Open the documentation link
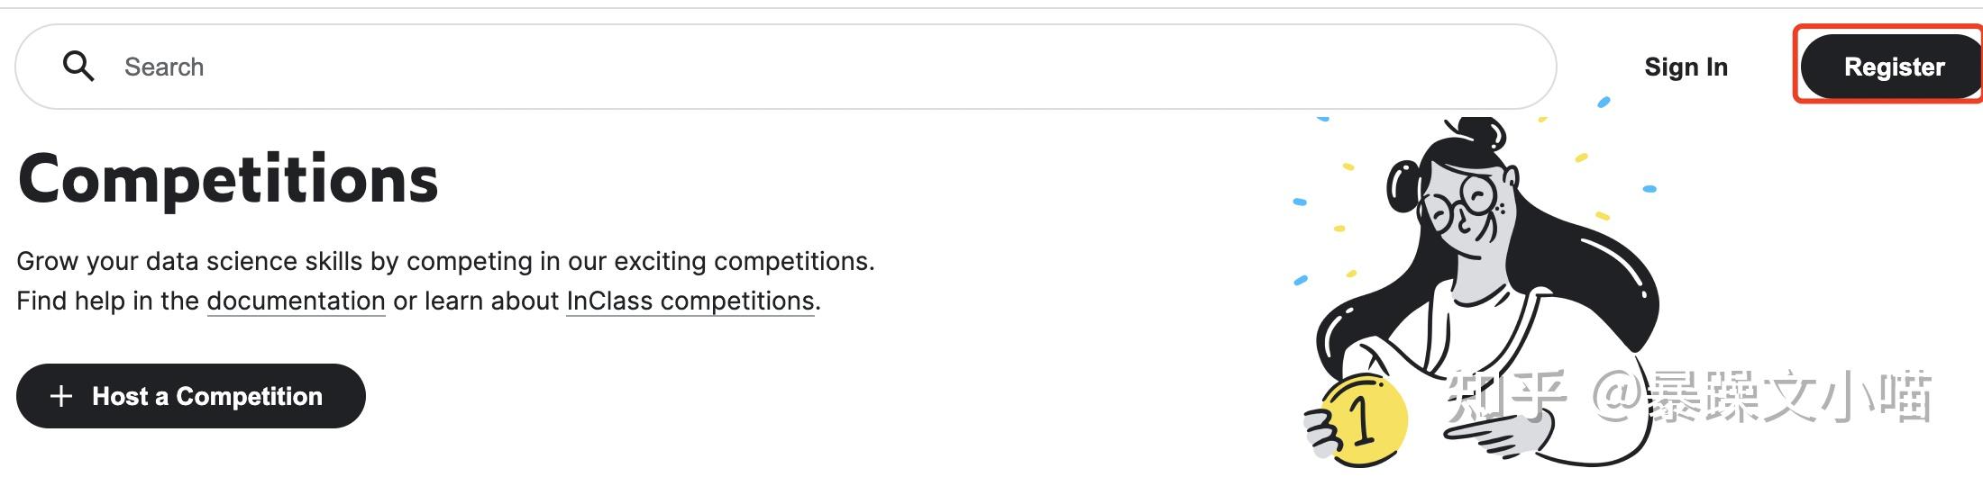This screenshot has width=1983, height=477. [296, 301]
